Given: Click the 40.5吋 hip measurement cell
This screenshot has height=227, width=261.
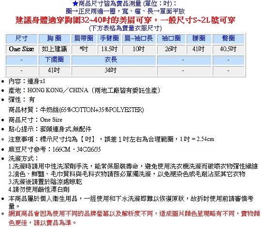Looking at the screenshot, I should pyautogui.click(x=228, y=49).
